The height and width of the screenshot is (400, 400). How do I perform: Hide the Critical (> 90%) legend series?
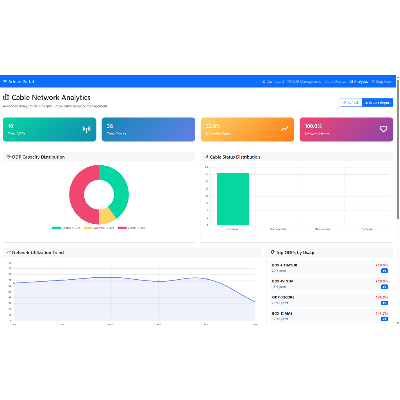click(132, 228)
